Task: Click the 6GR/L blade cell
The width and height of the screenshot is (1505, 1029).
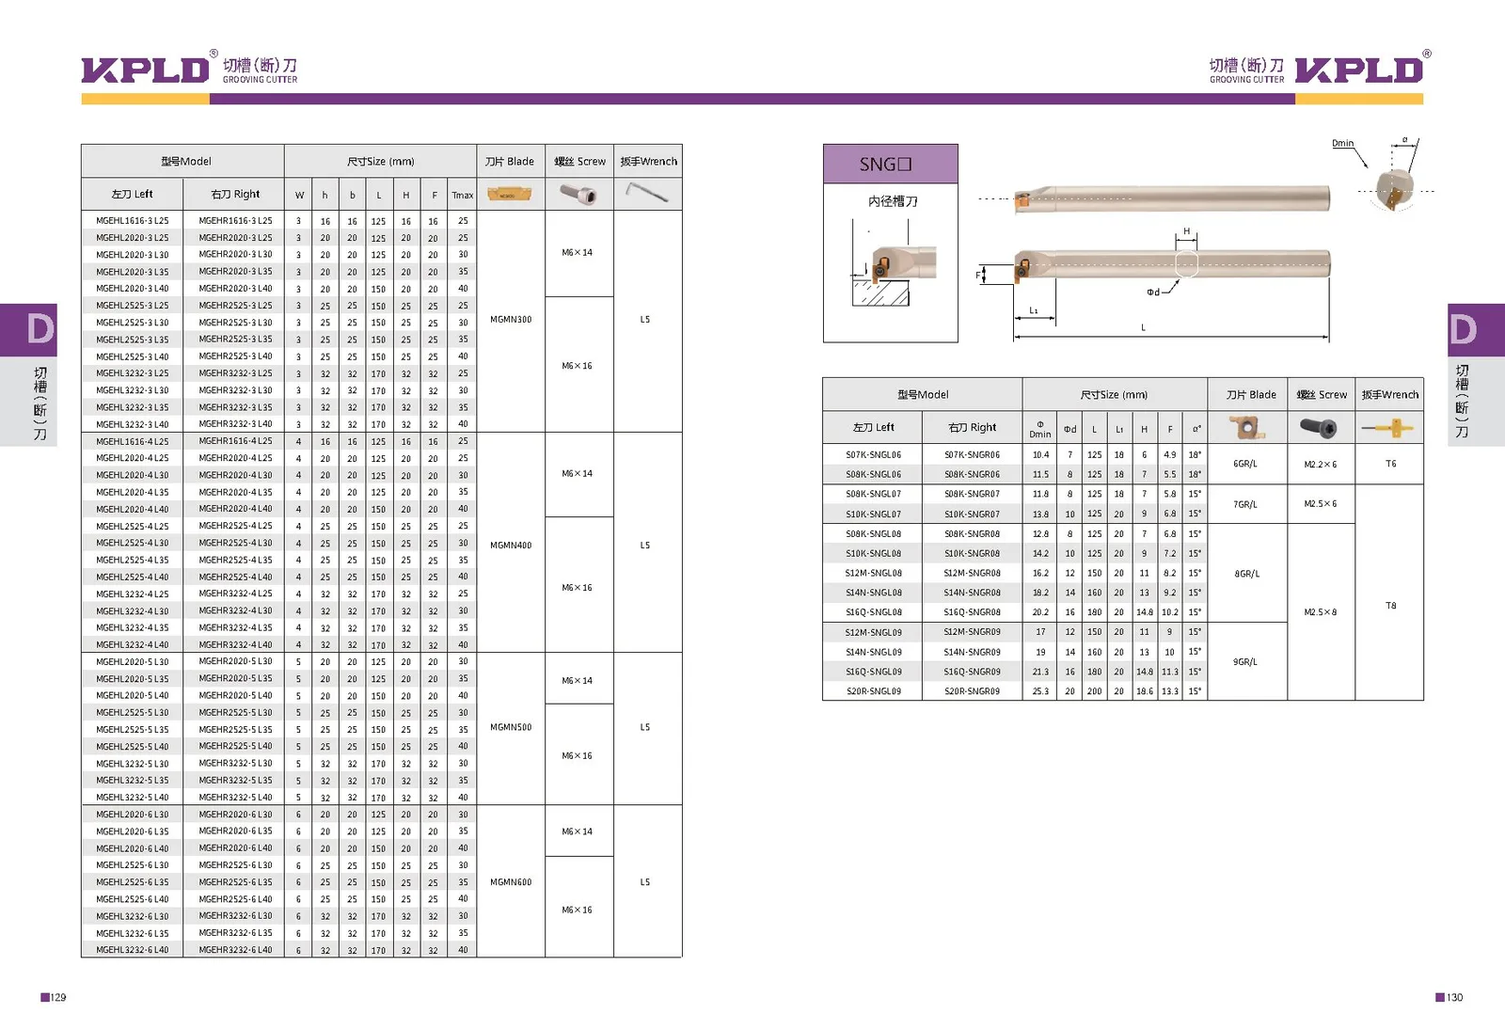Action: [x=1245, y=464]
